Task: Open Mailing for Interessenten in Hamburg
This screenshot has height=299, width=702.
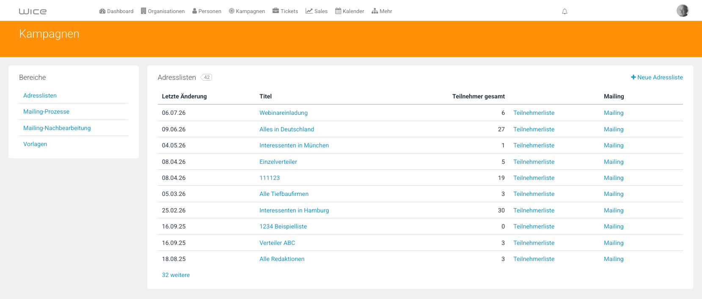Action: [x=614, y=210]
